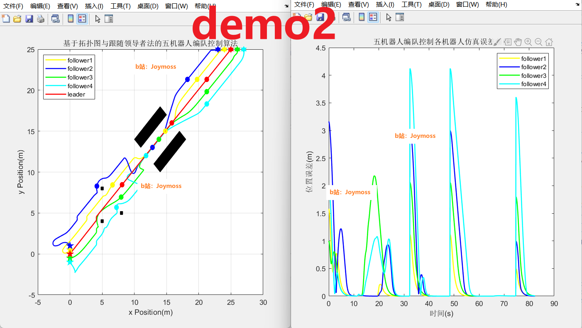582x328 pixels.
Task: Create a new figure in the trajectory window
Action: coord(6,19)
